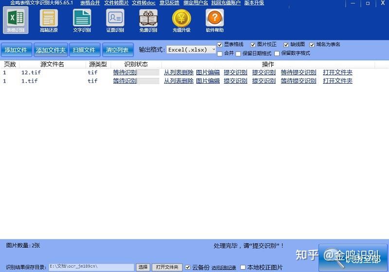Viewport: 389px width, 272px height.
Task: Click the 源文件名 column header
Action: pyautogui.click(x=52, y=64)
